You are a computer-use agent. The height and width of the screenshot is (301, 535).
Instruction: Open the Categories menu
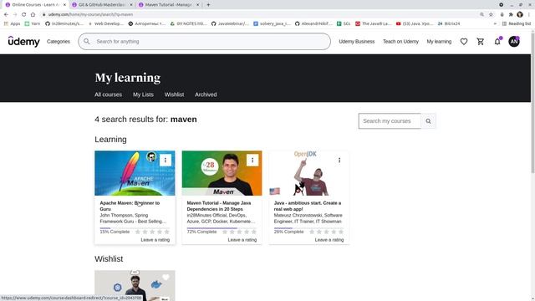click(59, 41)
